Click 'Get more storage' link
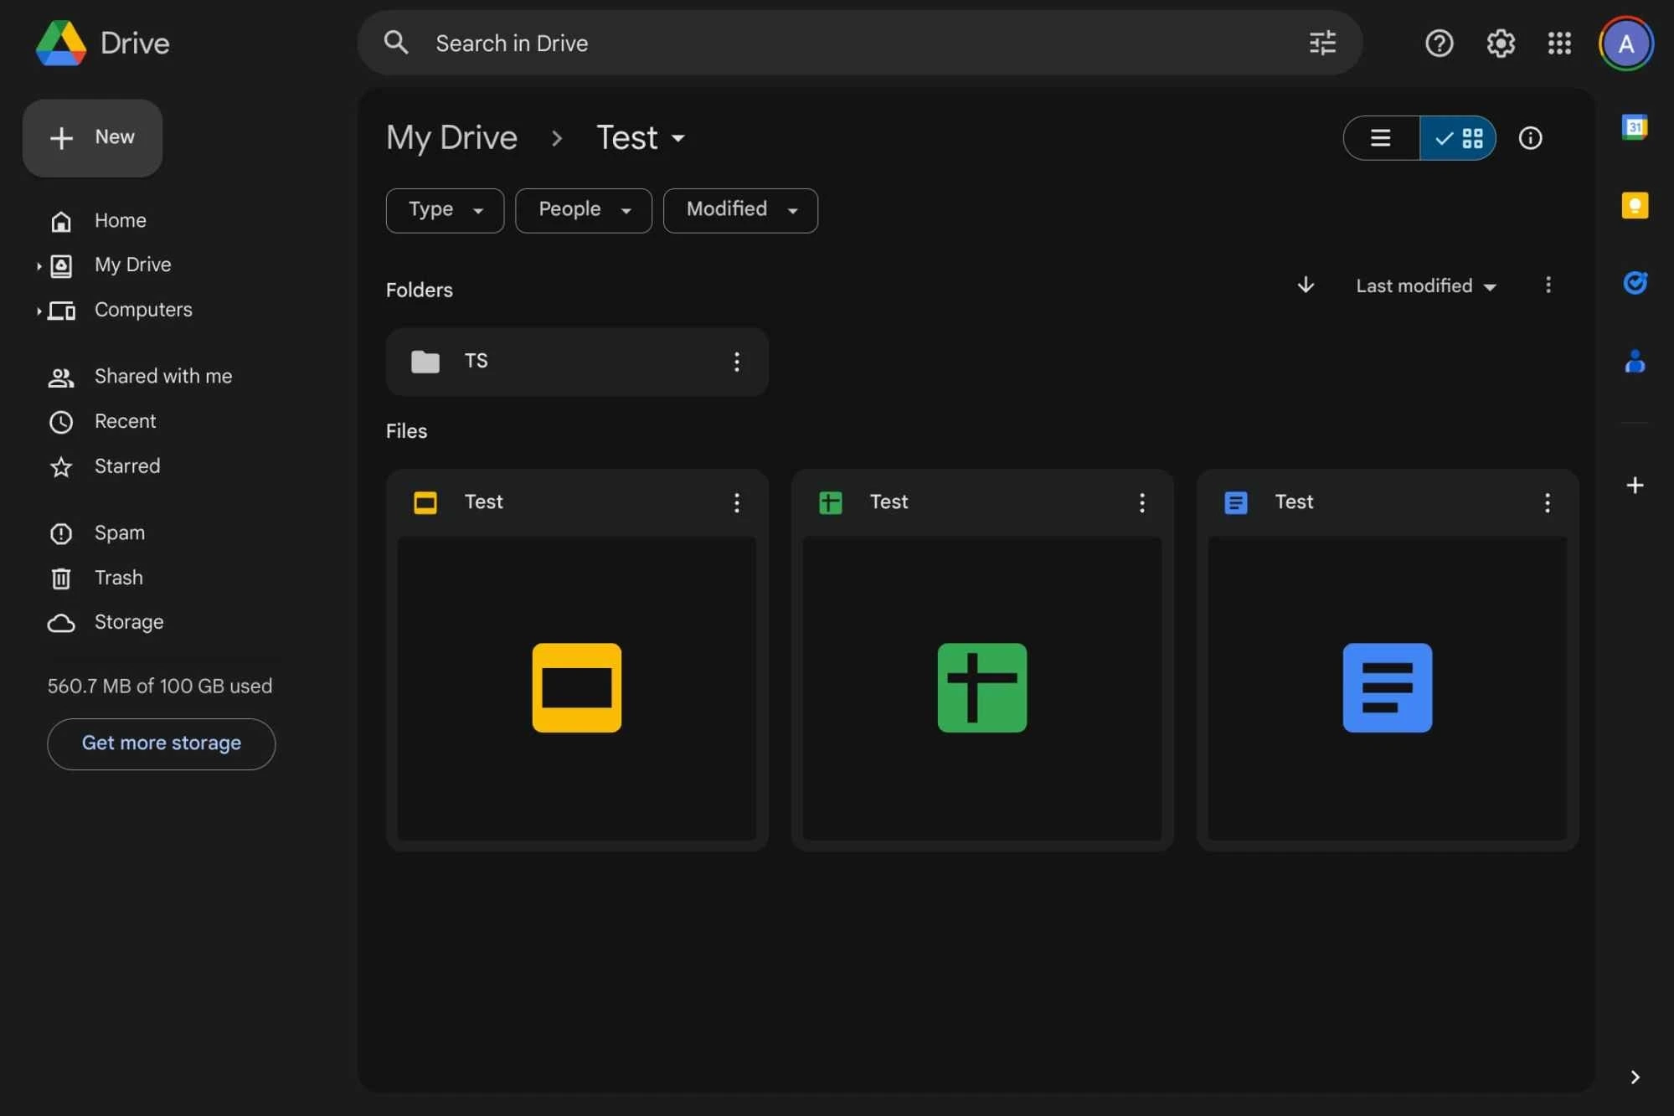The width and height of the screenshot is (1674, 1116). pos(161,743)
